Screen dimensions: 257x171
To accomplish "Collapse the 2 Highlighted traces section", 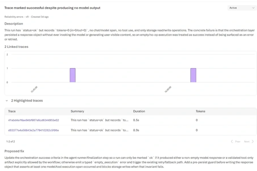I will [7, 101].
